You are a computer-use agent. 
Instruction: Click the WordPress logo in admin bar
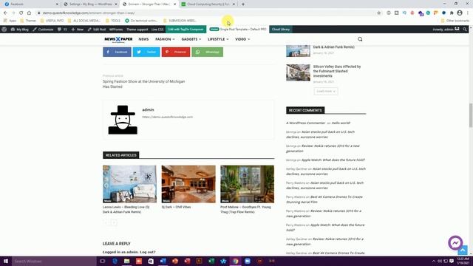click(4, 30)
